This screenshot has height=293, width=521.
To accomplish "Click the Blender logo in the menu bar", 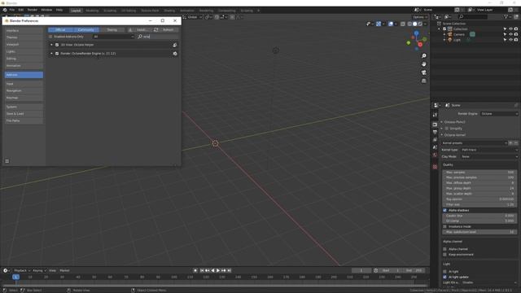I will (5, 10).
